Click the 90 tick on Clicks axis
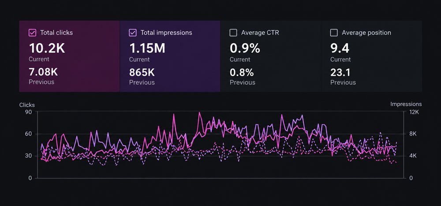 pos(29,112)
